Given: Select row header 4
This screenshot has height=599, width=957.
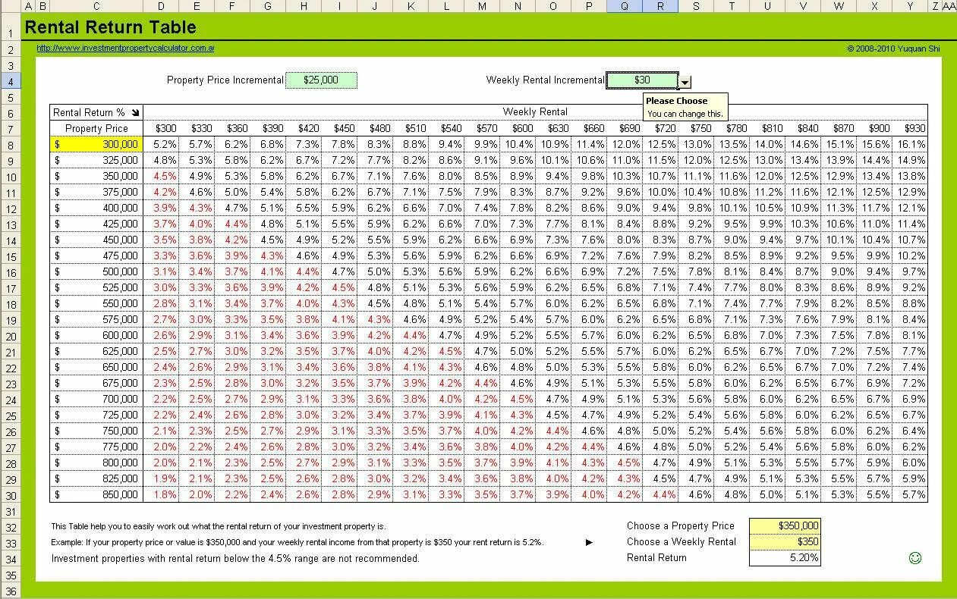Looking at the screenshot, I should pos(11,80).
